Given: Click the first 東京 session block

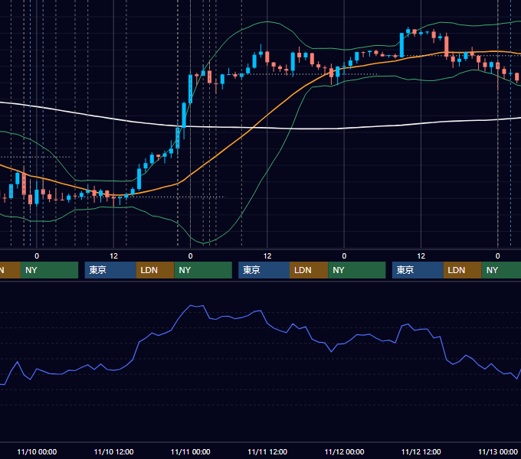Looking at the screenshot, I should (110, 270).
